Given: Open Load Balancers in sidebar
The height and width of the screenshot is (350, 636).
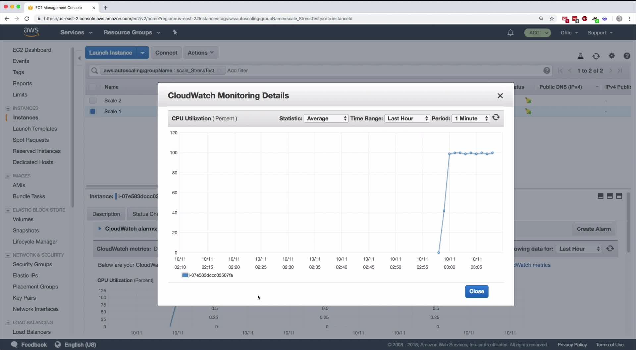Looking at the screenshot, I should click(32, 331).
